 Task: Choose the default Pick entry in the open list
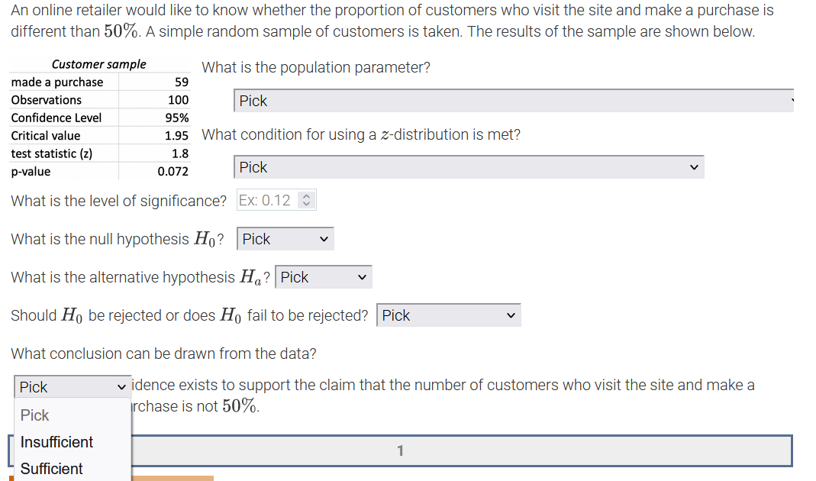34,415
